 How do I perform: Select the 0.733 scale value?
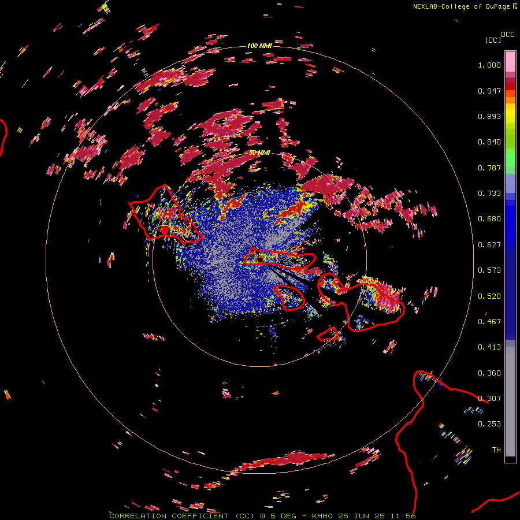pyautogui.click(x=489, y=194)
